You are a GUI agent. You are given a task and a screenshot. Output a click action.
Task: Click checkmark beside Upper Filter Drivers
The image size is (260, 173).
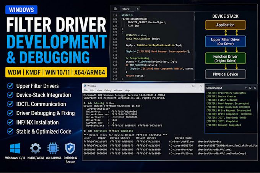click(x=10, y=86)
